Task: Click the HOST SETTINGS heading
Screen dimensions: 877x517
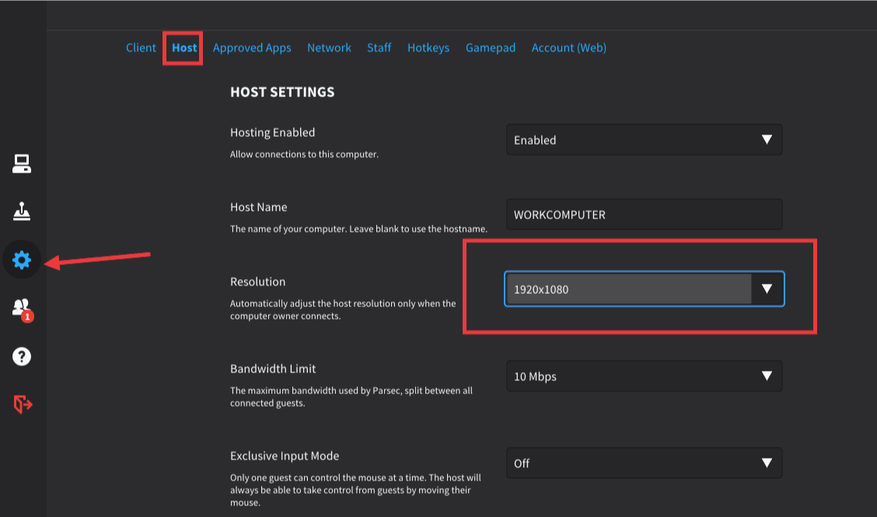Action: pos(282,92)
